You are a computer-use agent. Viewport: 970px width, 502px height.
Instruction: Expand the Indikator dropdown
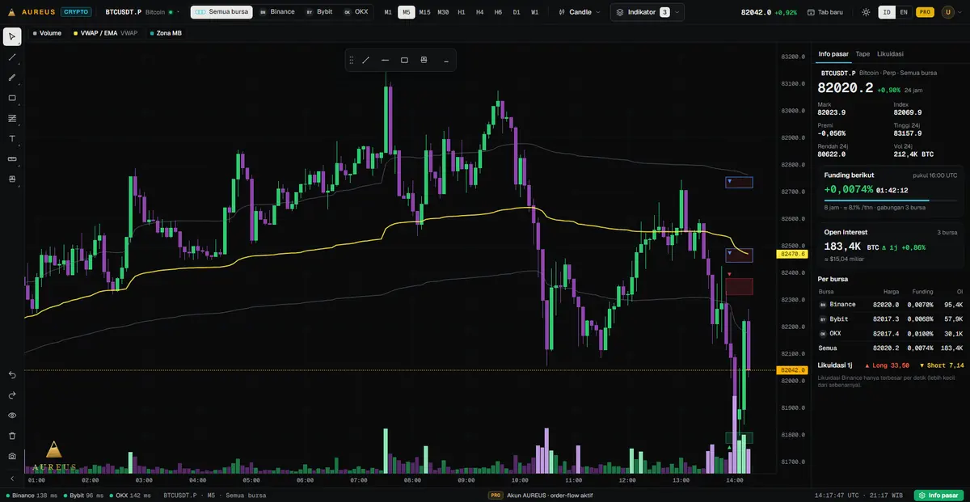click(x=647, y=12)
